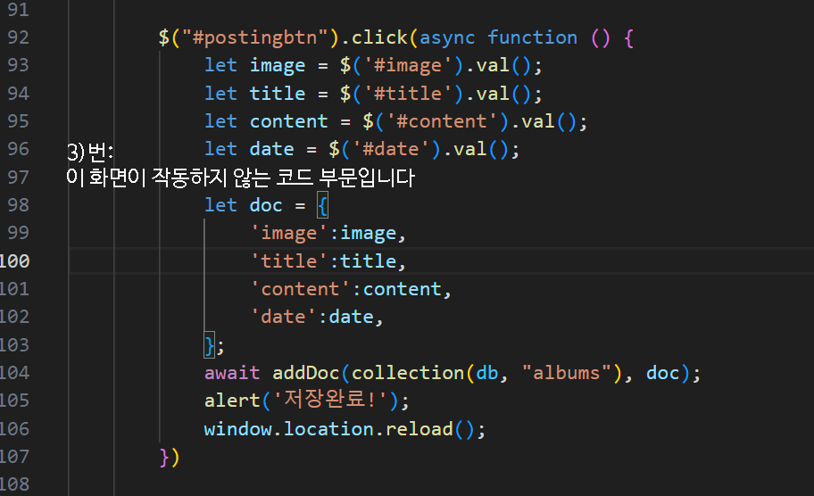Screen dimensions: 814x496
Task: Click the collection function call
Action: click(x=408, y=373)
